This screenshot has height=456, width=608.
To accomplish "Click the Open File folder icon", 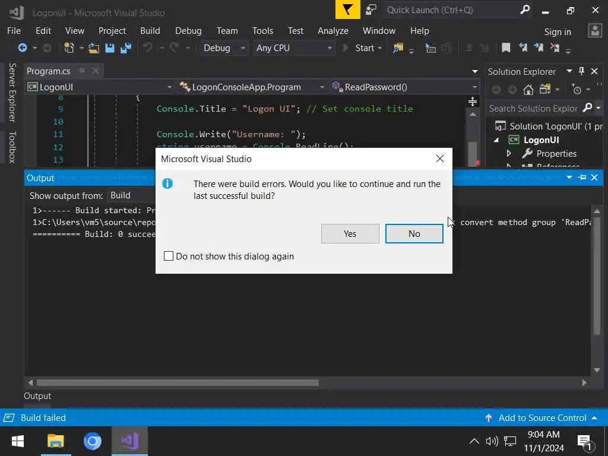I will click(x=93, y=48).
